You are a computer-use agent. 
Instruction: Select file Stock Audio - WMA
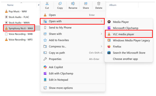click(x=19, y=23)
